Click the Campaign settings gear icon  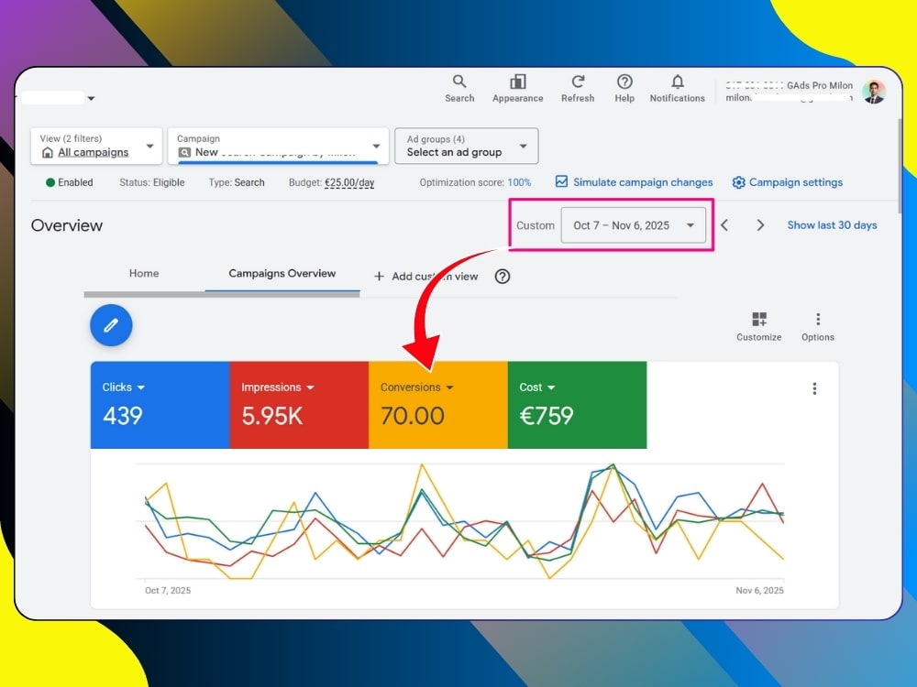738,182
